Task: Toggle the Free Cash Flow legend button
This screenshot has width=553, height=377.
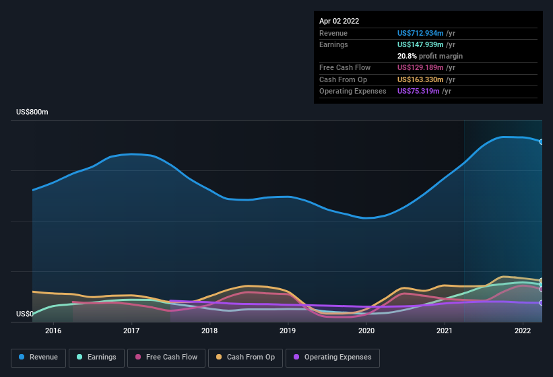Action: coord(166,357)
